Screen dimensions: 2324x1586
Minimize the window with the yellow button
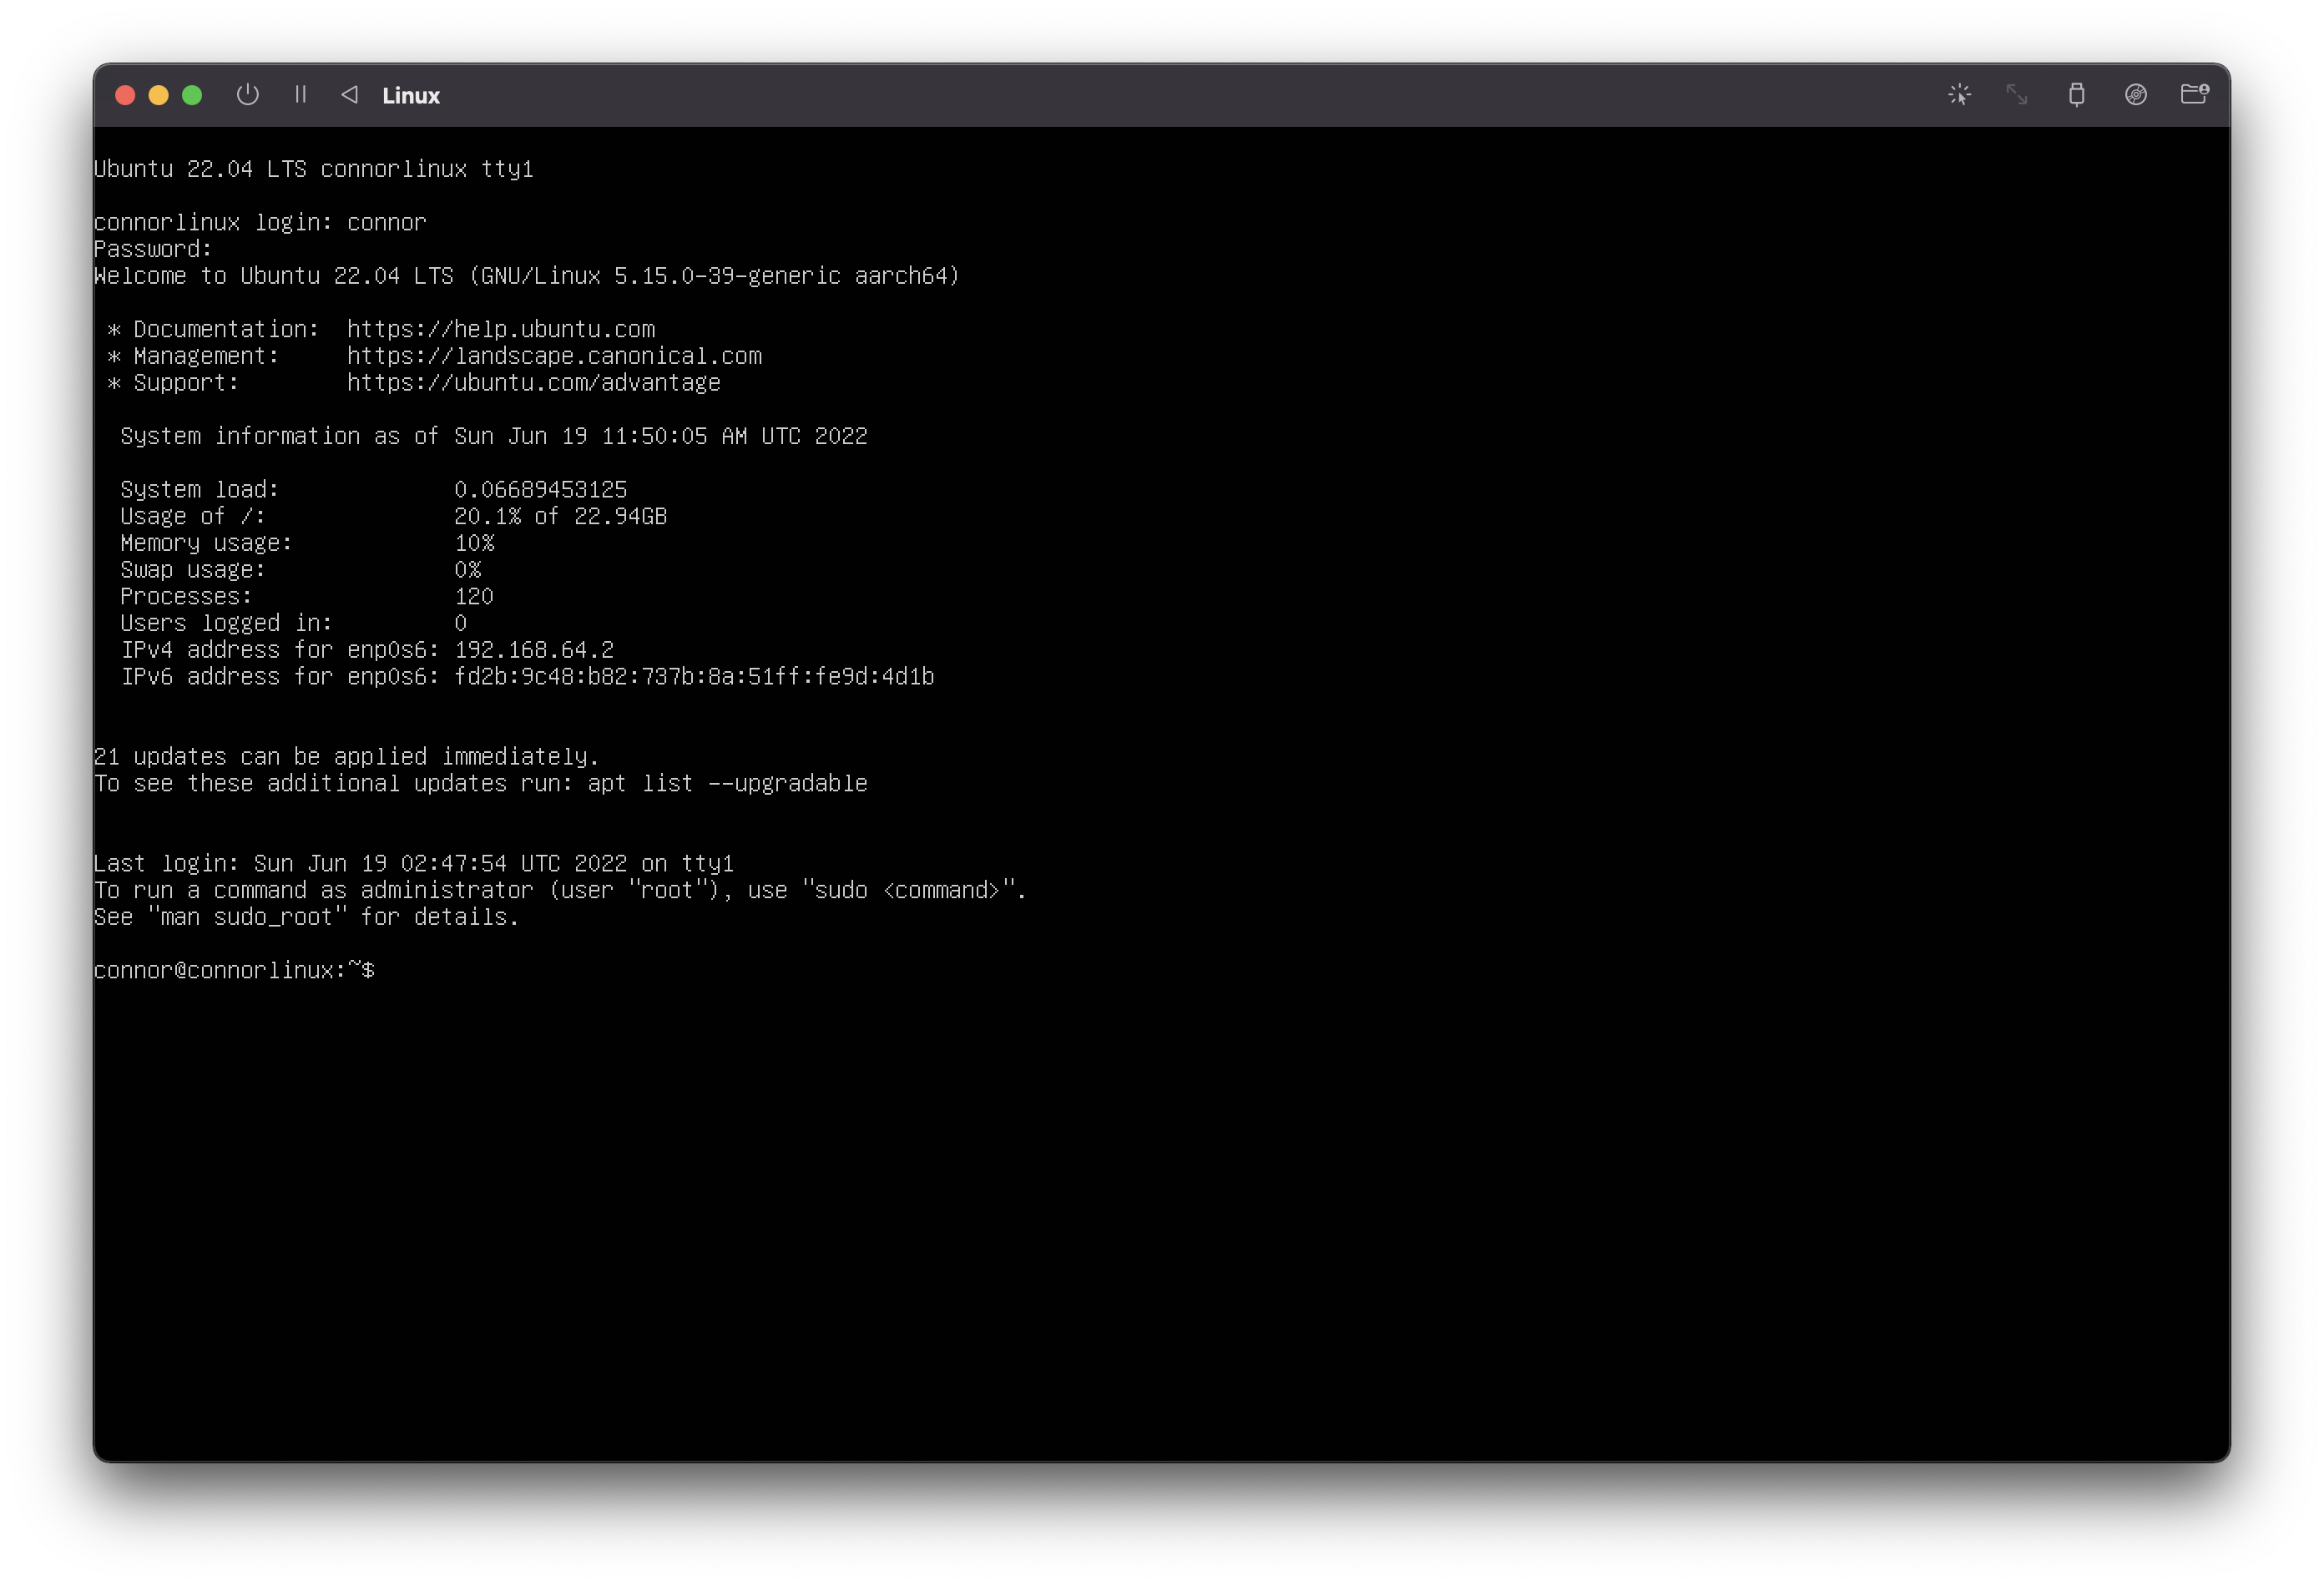coord(158,95)
